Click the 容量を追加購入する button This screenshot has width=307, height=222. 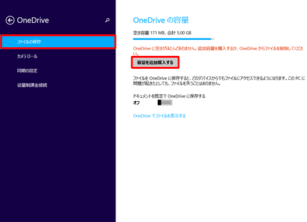(x=155, y=63)
